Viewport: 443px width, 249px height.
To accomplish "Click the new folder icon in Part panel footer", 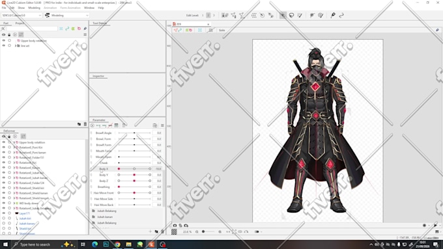I will 79,124.
